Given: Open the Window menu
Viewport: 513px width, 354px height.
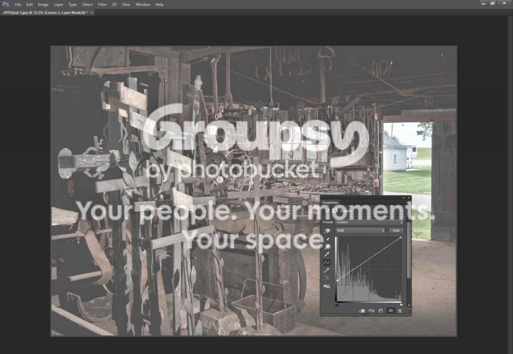Looking at the screenshot, I should [x=143, y=5].
